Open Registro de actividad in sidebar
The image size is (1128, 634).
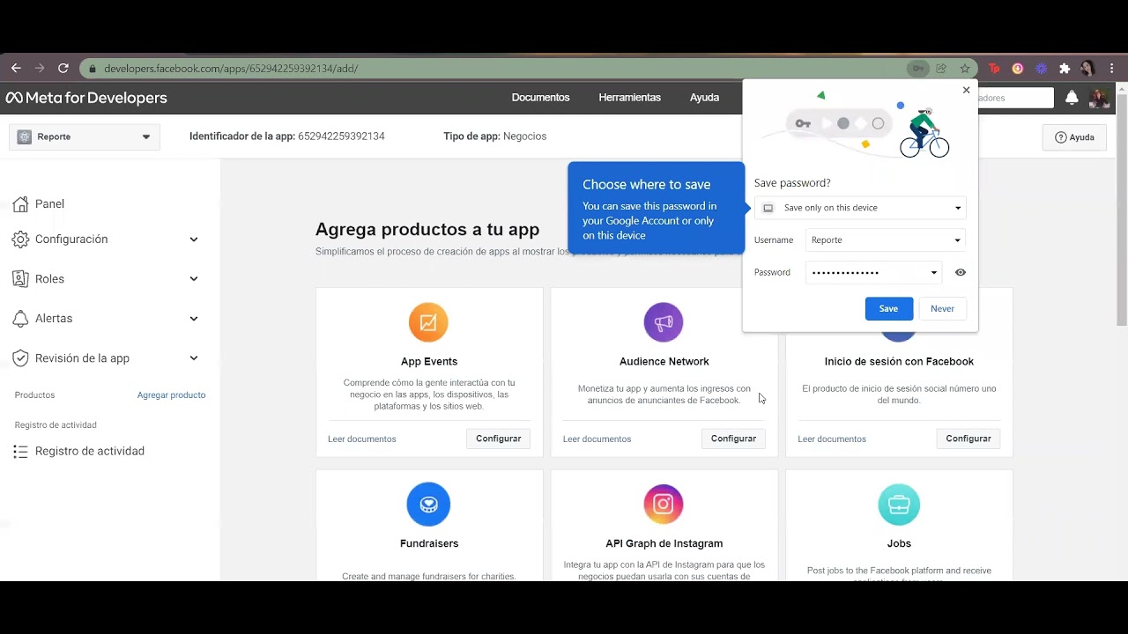[x=89, y=452]
